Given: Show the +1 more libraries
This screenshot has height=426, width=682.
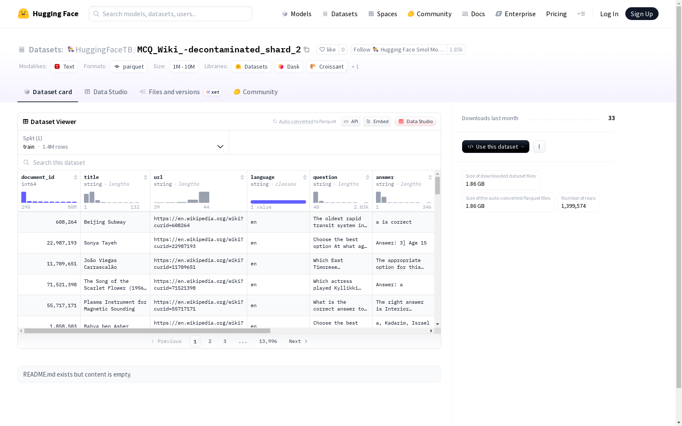Looking at the screenshot, I should tap(355, 66).
